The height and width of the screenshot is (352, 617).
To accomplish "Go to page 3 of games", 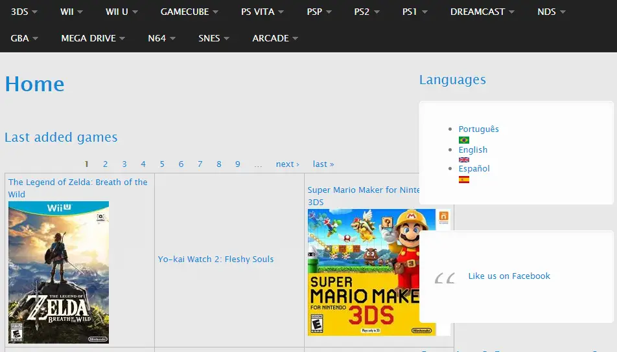I will tap(124, 164).
